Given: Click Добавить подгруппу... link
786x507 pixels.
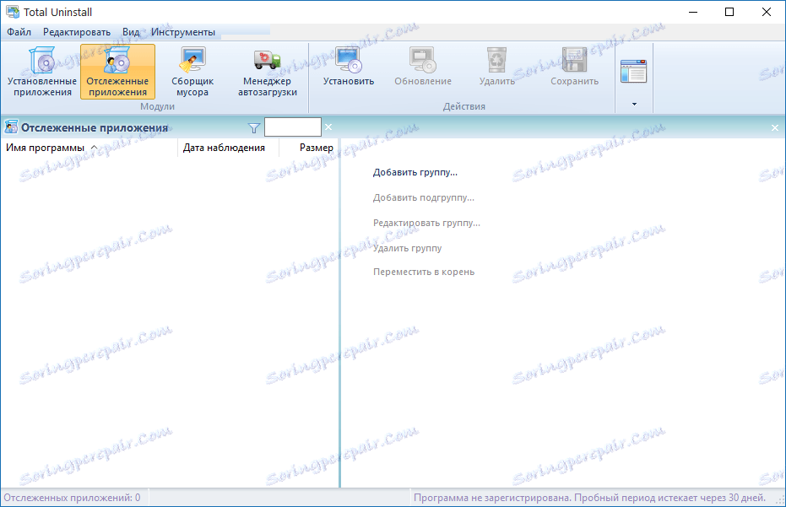Looking at the screenshot, I should (x=424, y=197).
